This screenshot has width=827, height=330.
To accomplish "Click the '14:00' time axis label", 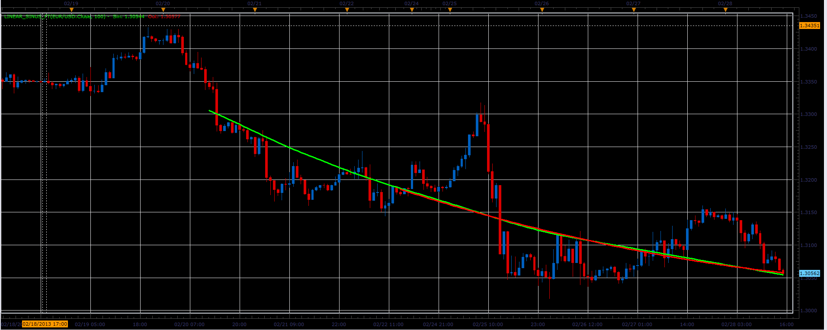I will coord(687,324).
